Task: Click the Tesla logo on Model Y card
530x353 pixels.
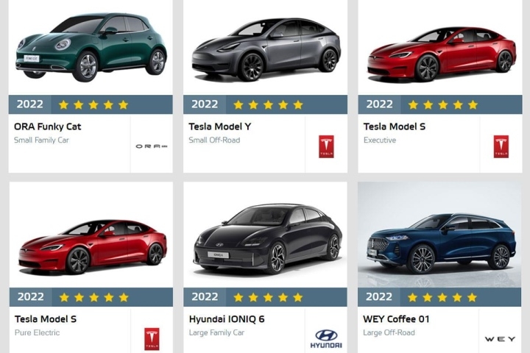Action: [326, 146]
